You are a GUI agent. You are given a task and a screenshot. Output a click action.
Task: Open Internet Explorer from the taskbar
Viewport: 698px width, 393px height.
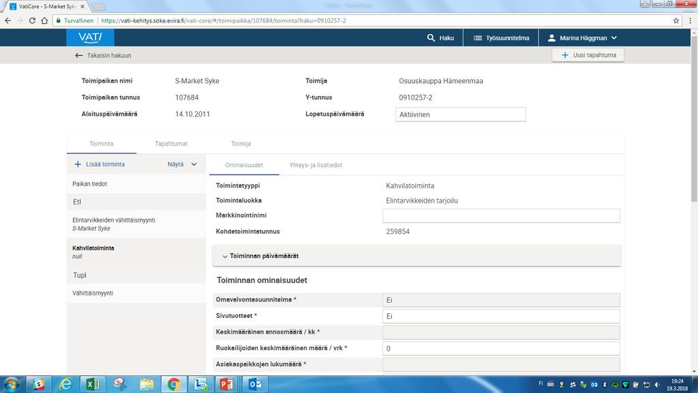66,384
